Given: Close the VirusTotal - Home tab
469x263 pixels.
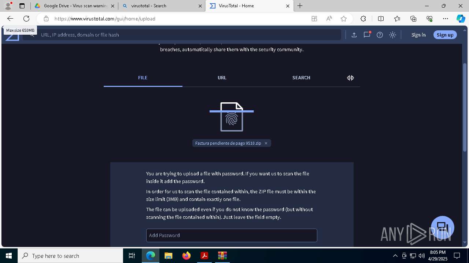Looking at the screenshot, I should coord(288,6).
